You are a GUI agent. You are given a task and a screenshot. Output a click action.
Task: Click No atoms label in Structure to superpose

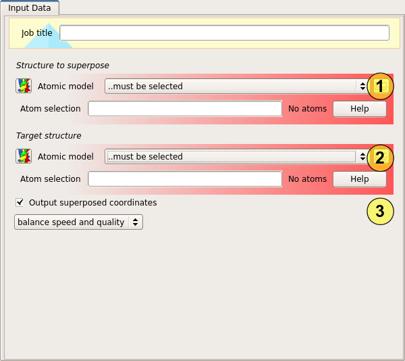pos(307,109)
